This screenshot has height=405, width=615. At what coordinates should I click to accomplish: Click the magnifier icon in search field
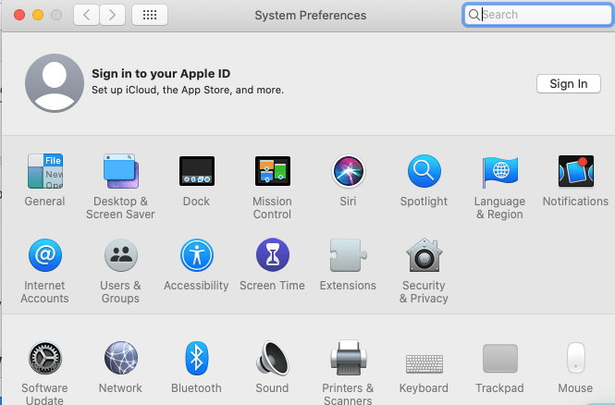(x=474, y=15)
